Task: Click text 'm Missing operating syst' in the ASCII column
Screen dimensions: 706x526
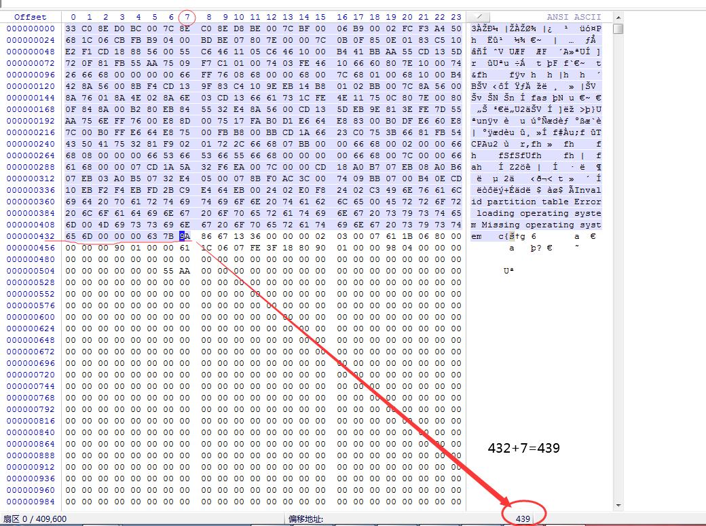Action: 536,225
